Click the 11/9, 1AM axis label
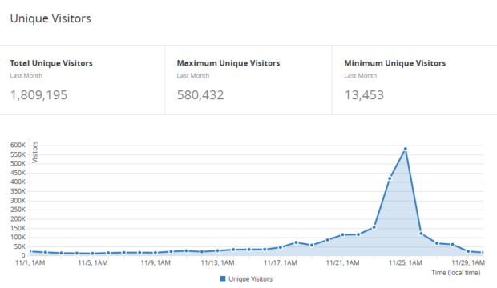Image resolution: width=497 pixels, height=288 pixels. click(156, 262)
